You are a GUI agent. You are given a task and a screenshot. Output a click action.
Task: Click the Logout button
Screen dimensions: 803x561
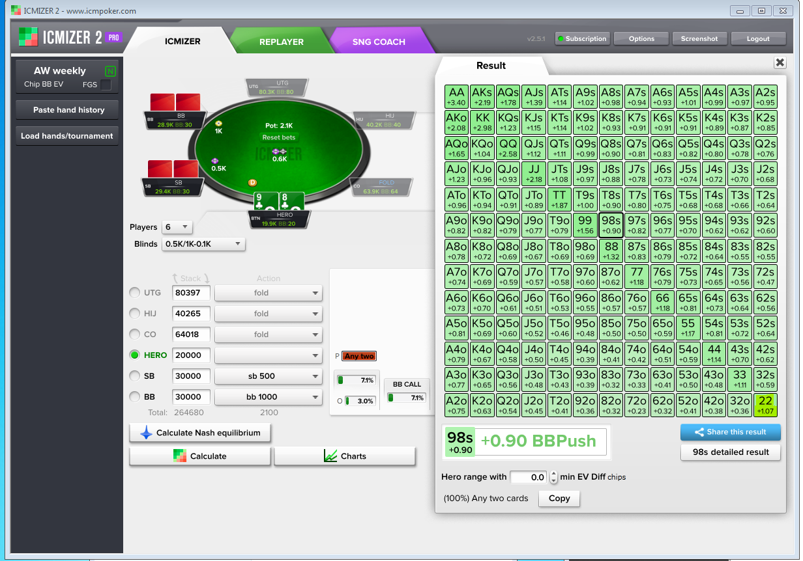point(758,39)
